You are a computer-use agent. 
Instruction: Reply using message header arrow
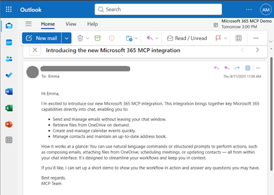(216, 68)
